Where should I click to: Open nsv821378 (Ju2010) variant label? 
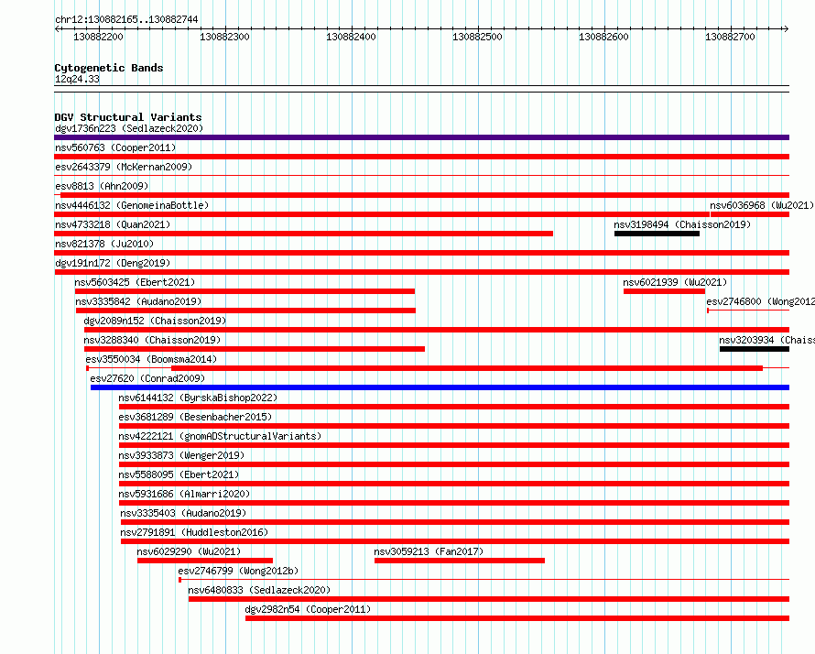coord(104,244)
